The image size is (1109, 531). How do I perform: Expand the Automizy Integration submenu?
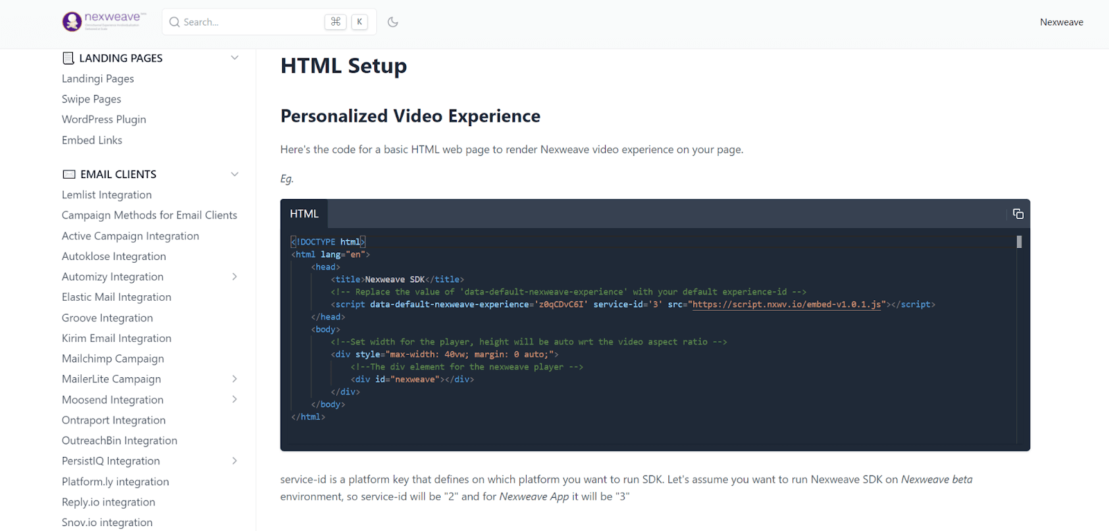click(x=234, y=277)
